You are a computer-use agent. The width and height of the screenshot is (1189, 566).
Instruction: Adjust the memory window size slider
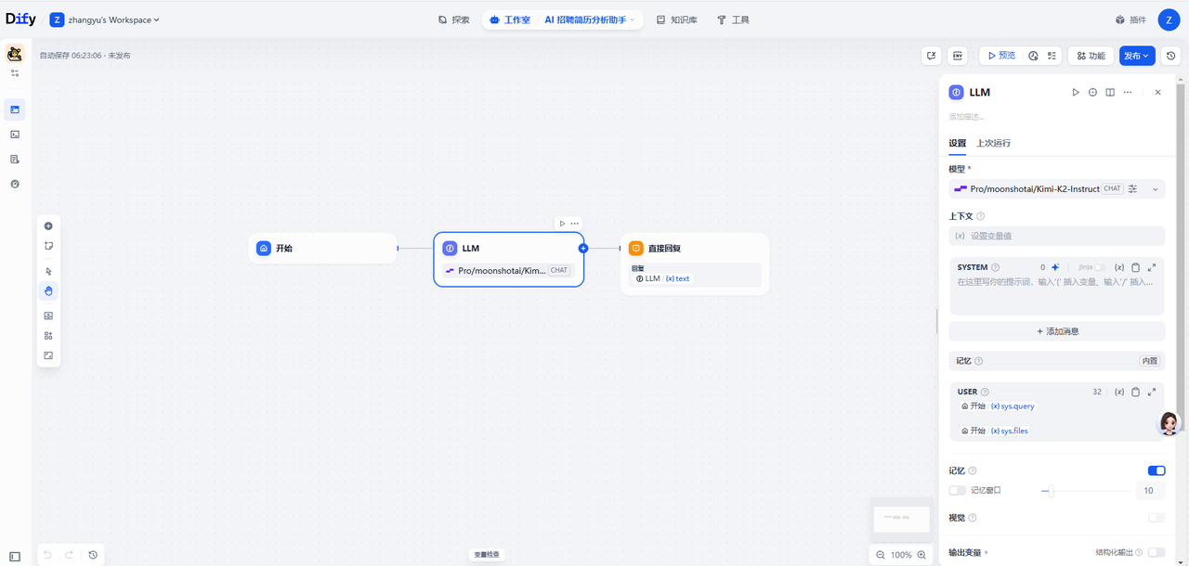click(x=1050, y=491)
